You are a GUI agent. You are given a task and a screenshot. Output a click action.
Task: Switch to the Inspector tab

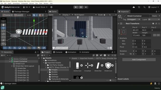tap(124, 11)
